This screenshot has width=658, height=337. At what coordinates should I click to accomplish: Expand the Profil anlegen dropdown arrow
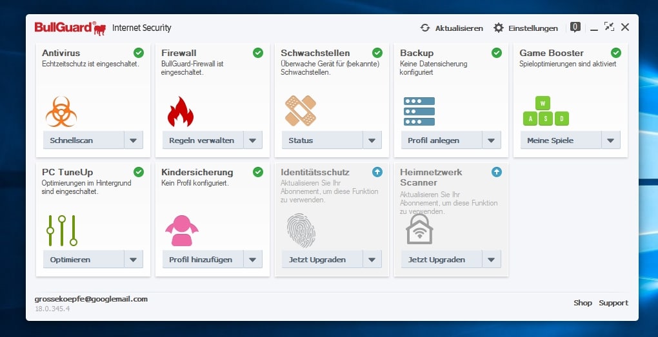492,140
